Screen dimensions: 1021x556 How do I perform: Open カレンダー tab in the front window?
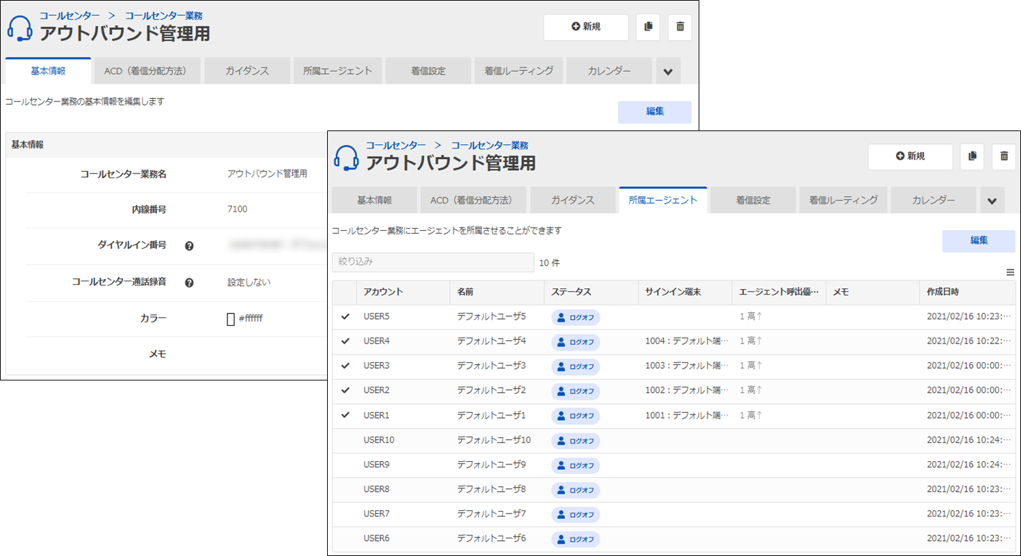pos(934,200)
